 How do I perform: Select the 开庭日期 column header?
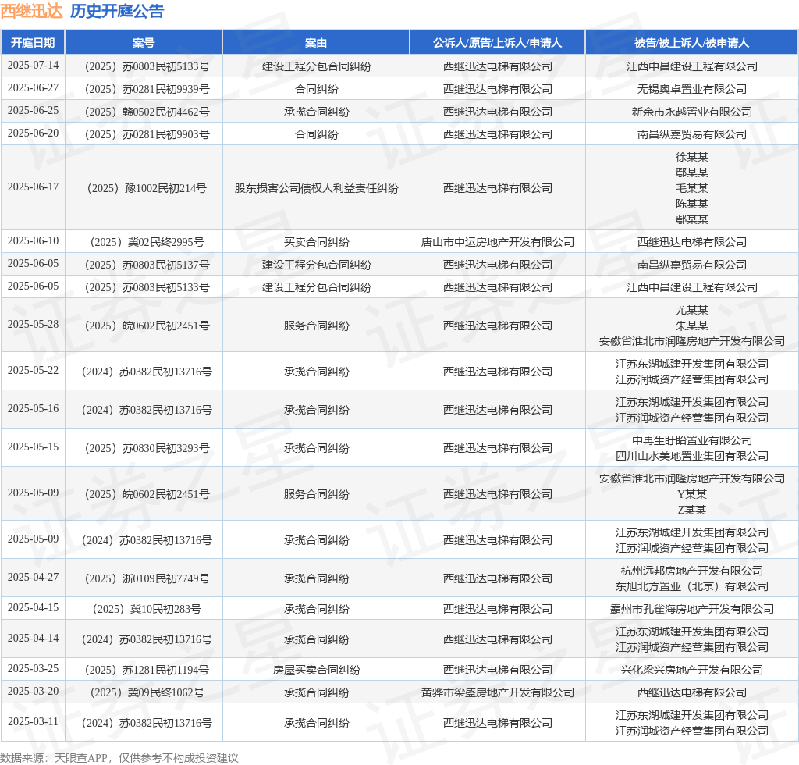[33, 43]
